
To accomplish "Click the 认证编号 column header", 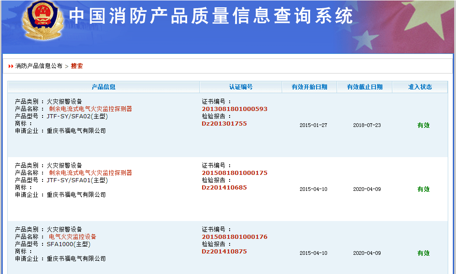I will click(x=241, y=87).
